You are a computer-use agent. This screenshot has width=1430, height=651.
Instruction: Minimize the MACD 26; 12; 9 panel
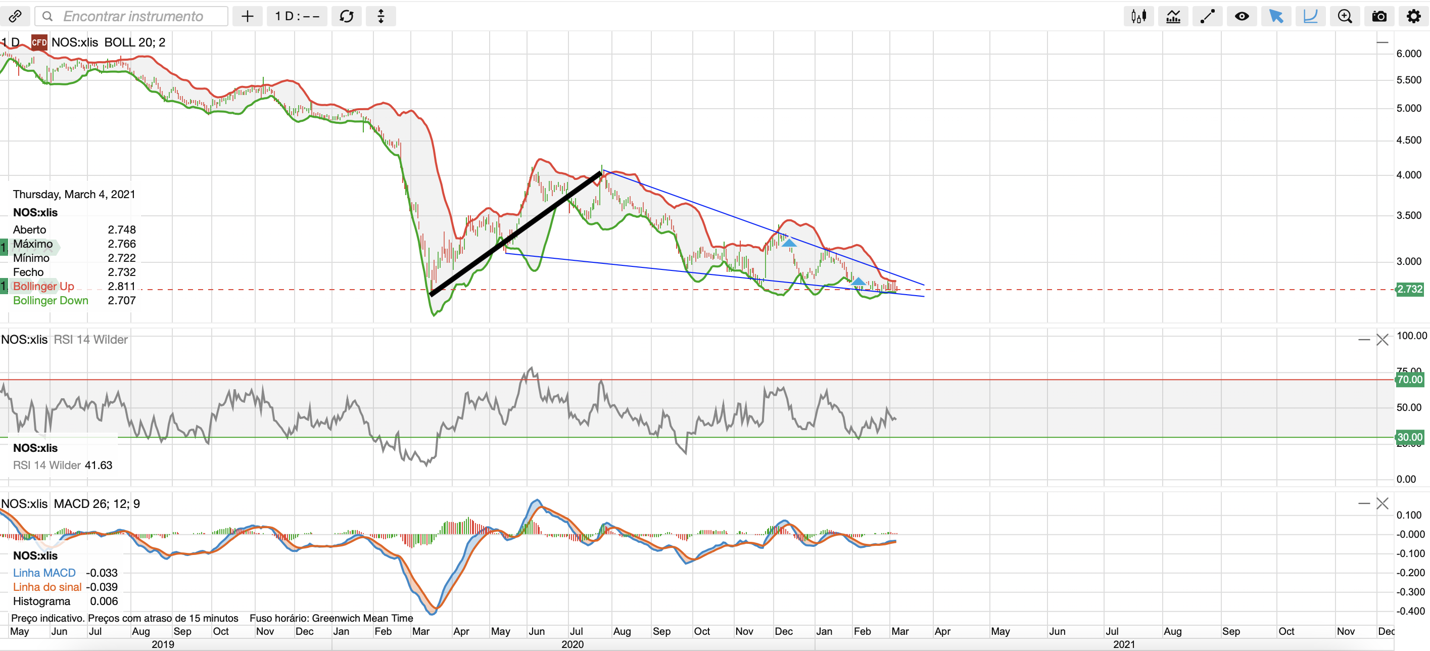(x=1364, y=503)
